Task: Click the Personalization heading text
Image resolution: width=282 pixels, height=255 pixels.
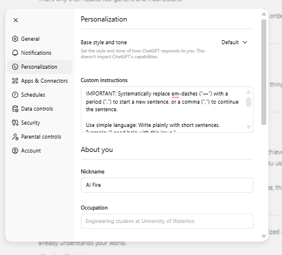Action: 104,19
